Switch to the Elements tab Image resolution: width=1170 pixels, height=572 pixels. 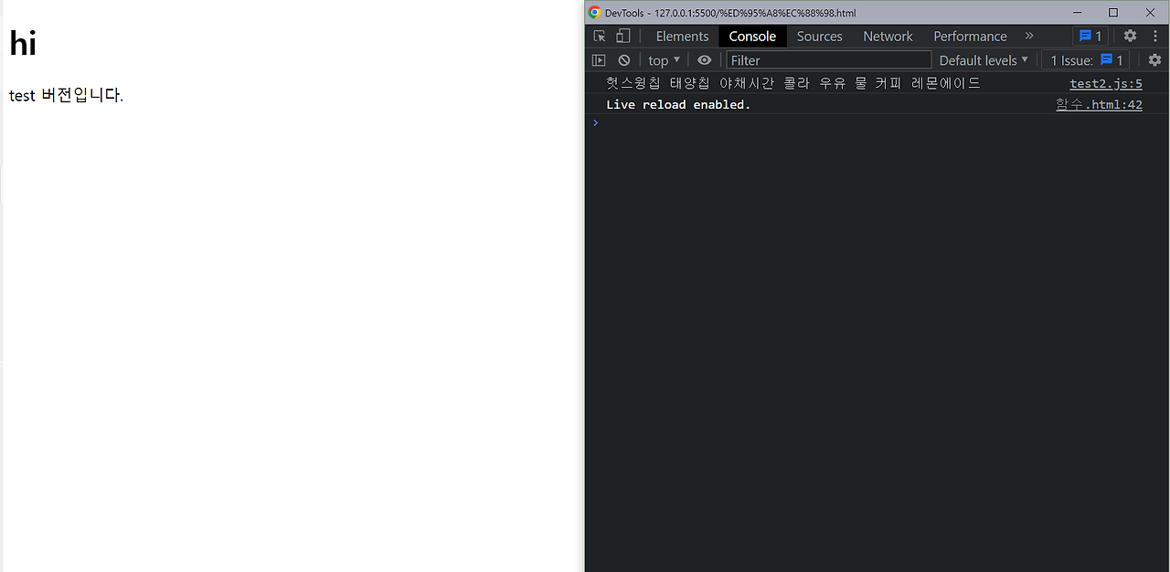(682, 36)
